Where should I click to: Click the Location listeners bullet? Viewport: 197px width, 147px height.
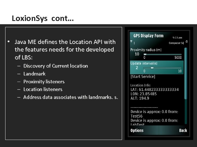click(x=43, y=89)
